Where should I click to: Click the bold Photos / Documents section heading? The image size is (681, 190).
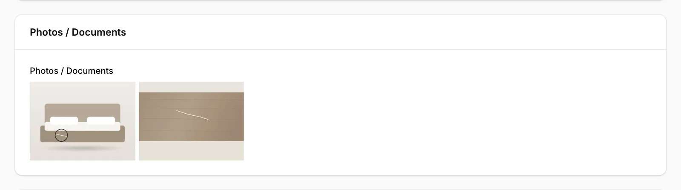pos(78,32)
